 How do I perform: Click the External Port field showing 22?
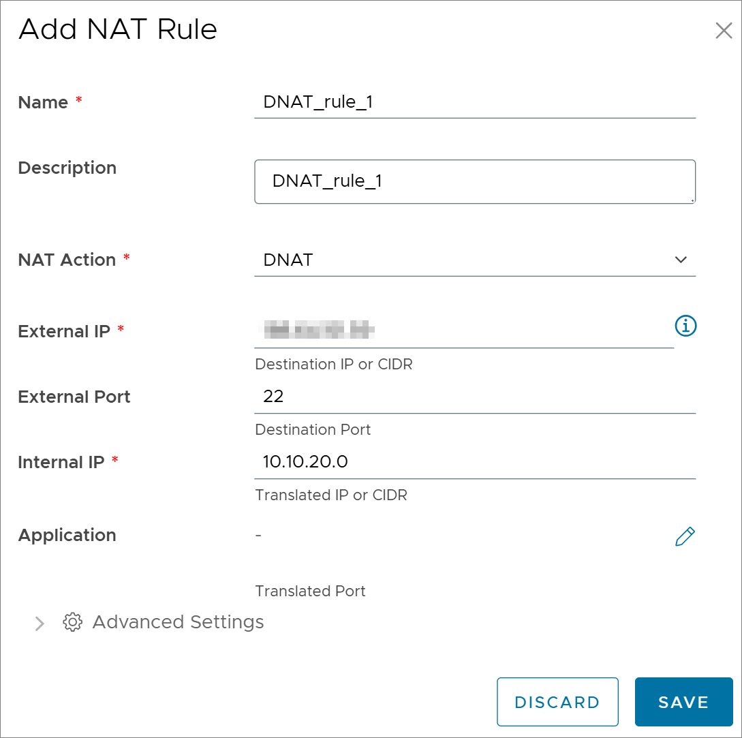[x=475, y=397]
